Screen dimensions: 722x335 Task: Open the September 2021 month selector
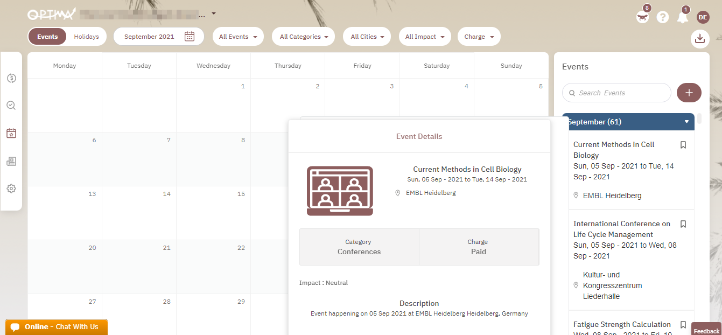pos(159,37)
